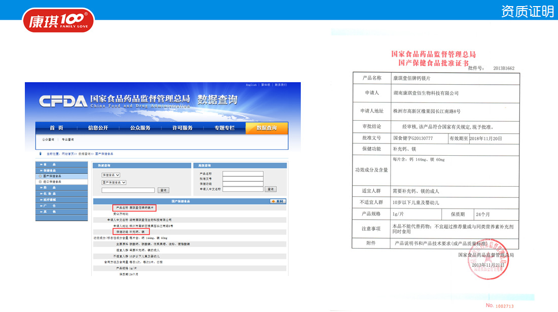Click the 查询 button in the 高级查询 panel
The width and height of the screenshot is (558, 312).
(270, 189)
